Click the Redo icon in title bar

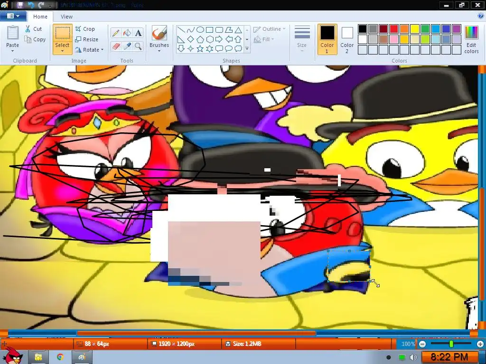(x=41, y=5)
